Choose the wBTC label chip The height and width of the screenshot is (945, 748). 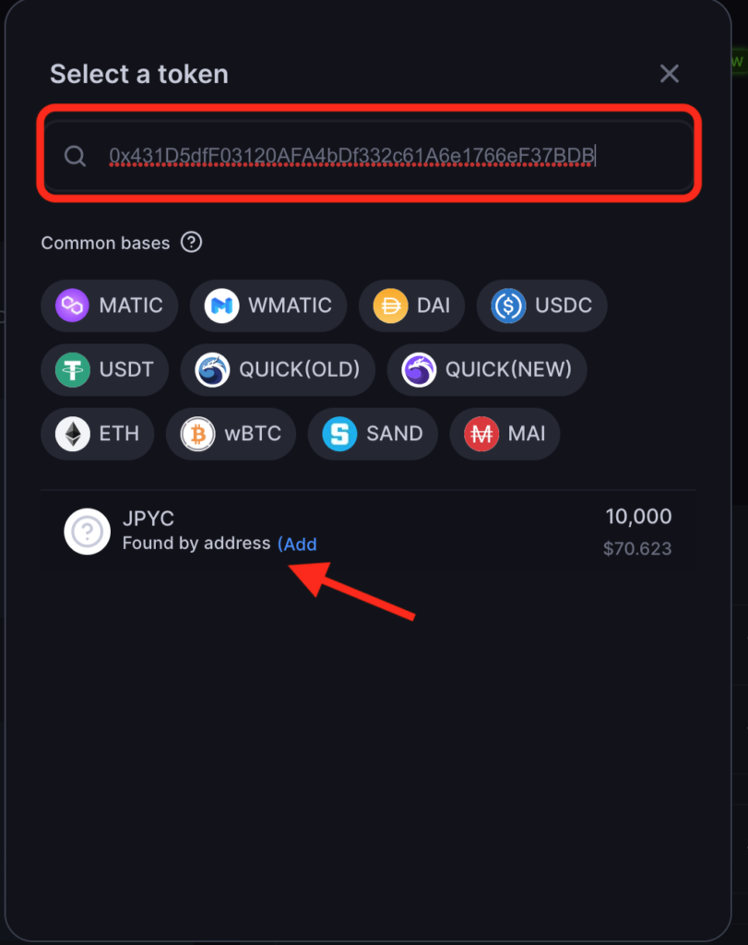pos(232,434)
